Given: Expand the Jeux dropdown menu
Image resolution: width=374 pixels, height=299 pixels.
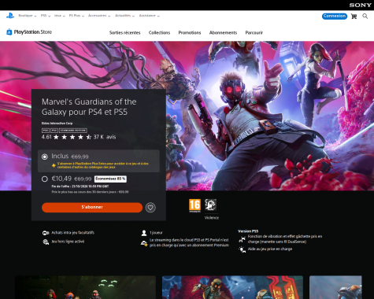Looking at the screenshot, I should [60, 16].
